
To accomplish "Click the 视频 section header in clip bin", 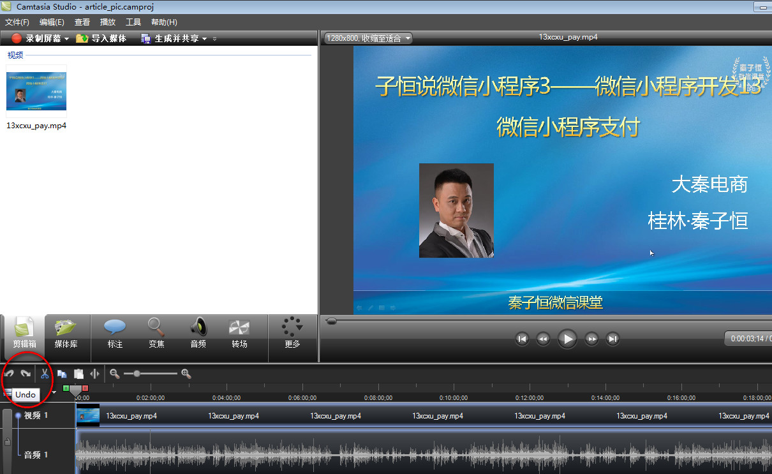I will pyautogui.click(x=15, y=55).
